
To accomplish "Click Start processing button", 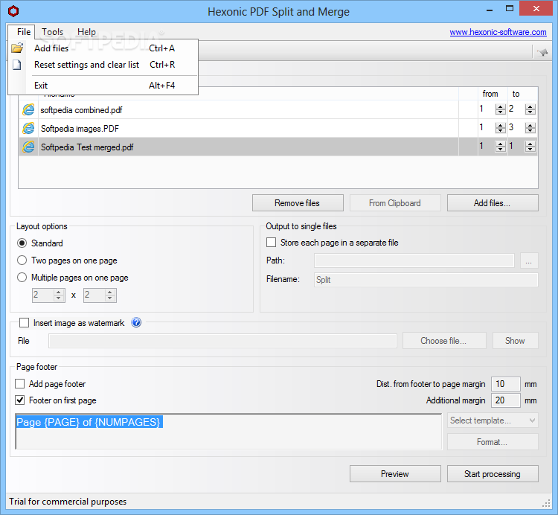I will click(x=493, y=474).
